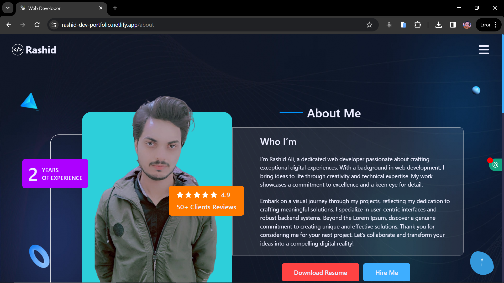Viewport: 504px width, 283px height.
Task: Select the Web Developer tab
Action: (x=61, y=8)
